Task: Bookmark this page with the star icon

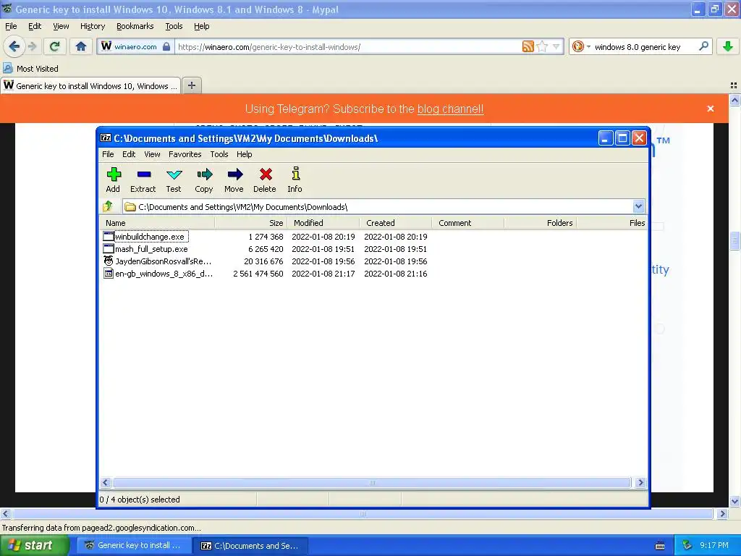Action: click(542, 46)
